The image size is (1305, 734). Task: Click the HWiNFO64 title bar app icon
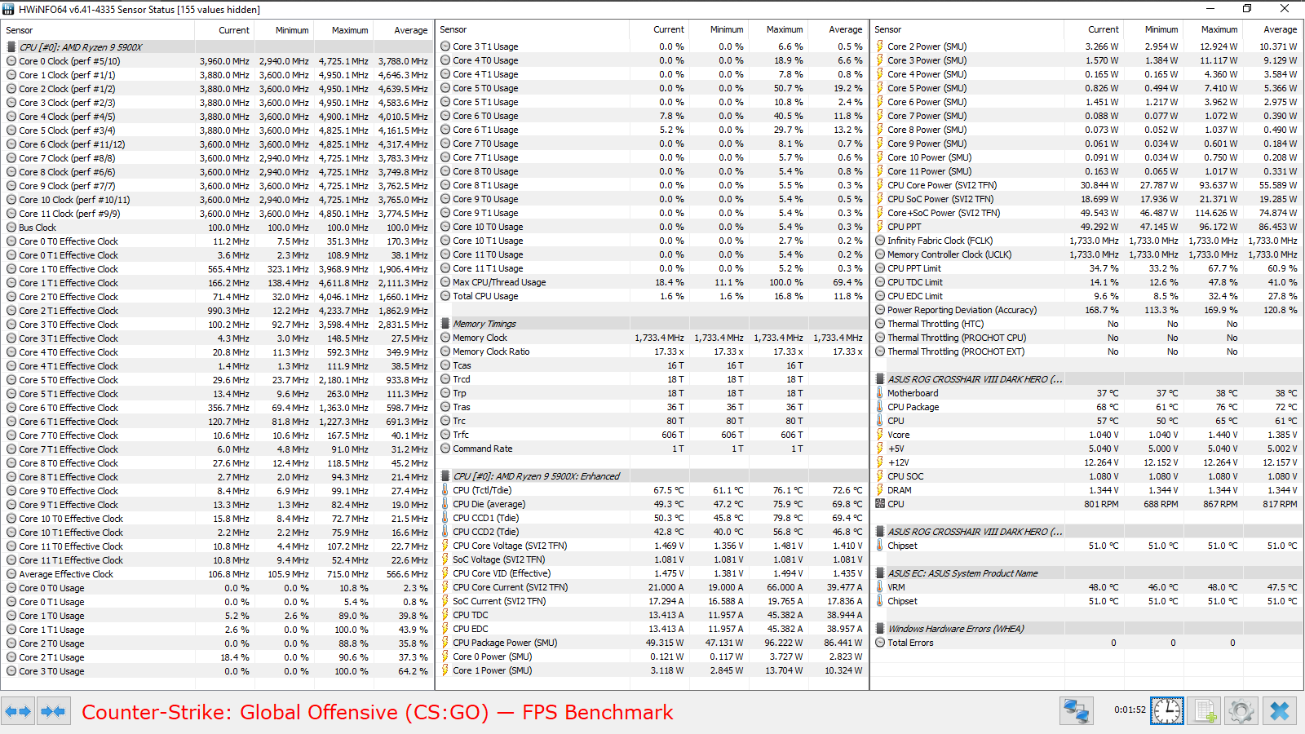(9, 9)
